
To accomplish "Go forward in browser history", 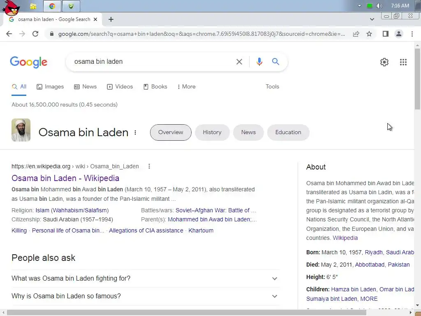I will click(x=22, y=34).
